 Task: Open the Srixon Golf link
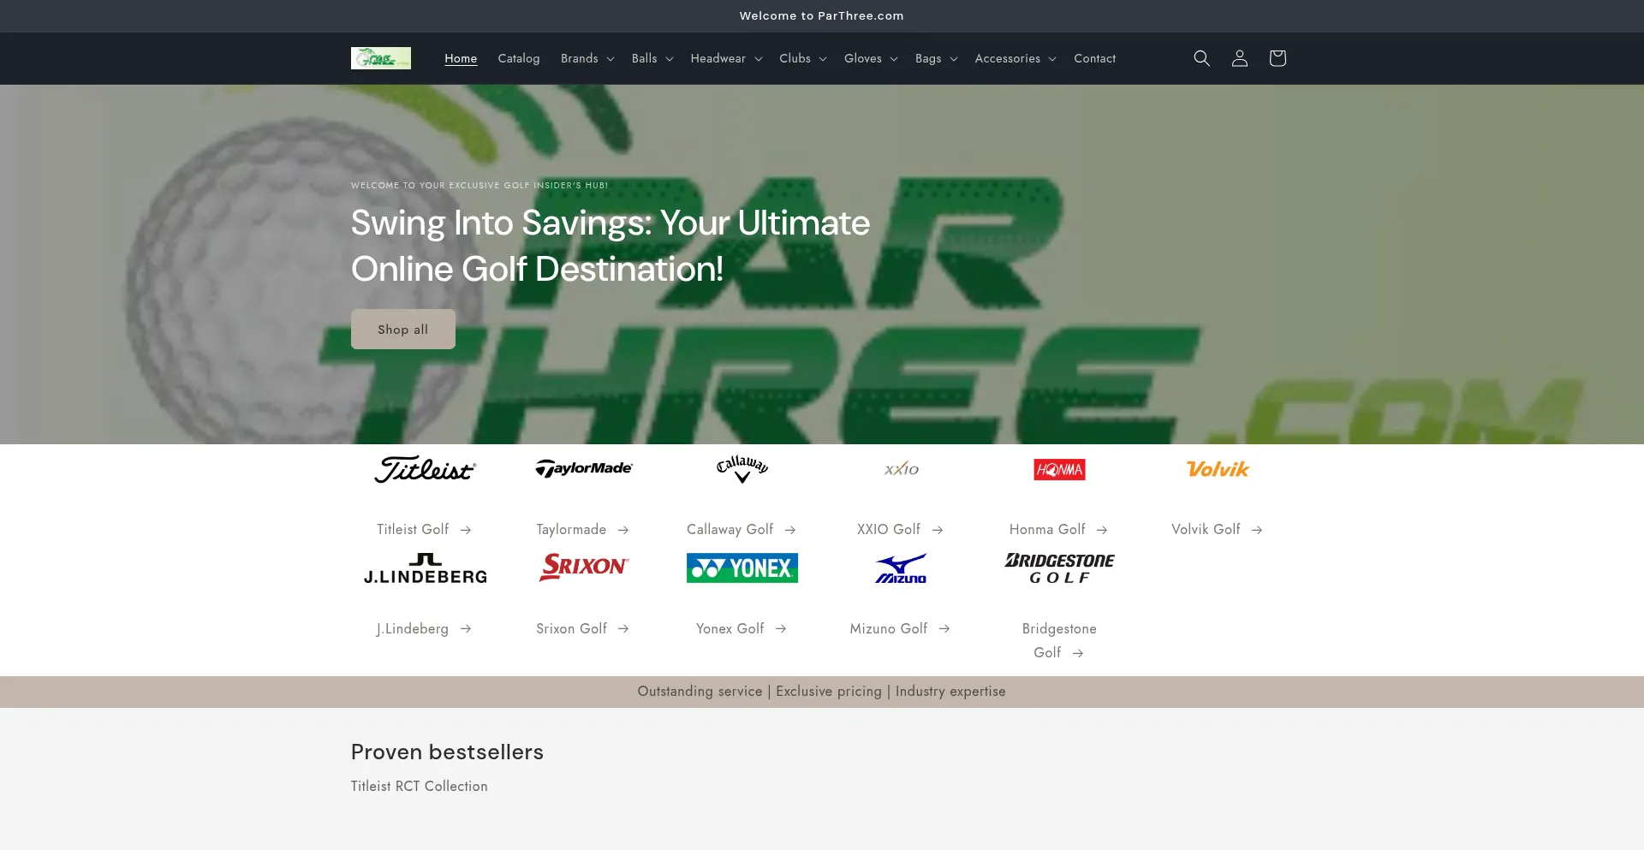pyautogui.click(x=584, y=629)
